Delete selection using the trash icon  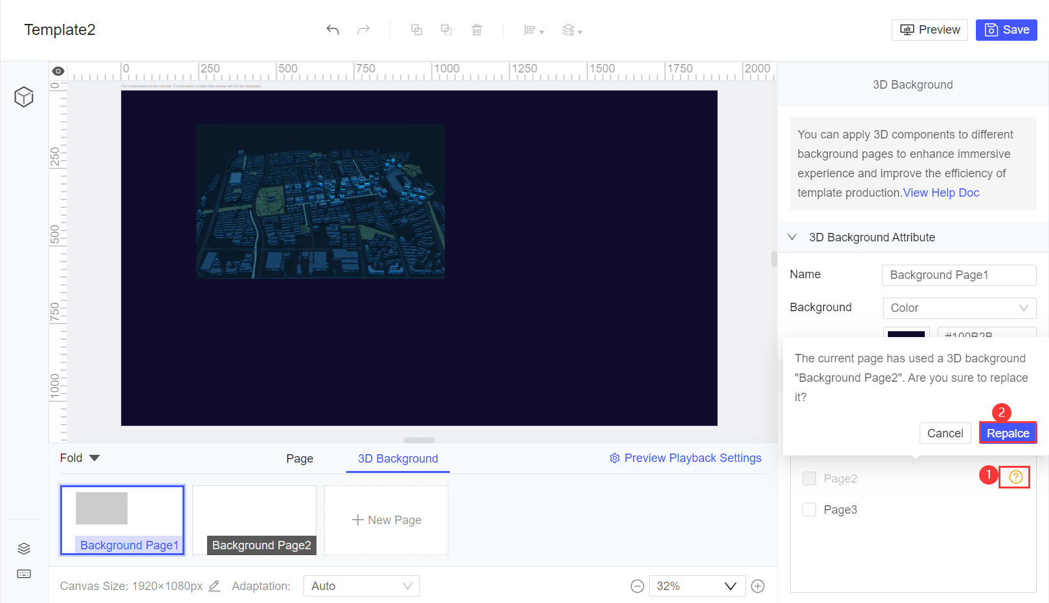477,30
